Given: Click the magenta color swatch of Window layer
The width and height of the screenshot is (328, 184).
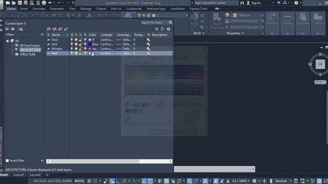Looking at the screenshot, I should (x=90, y=49).
